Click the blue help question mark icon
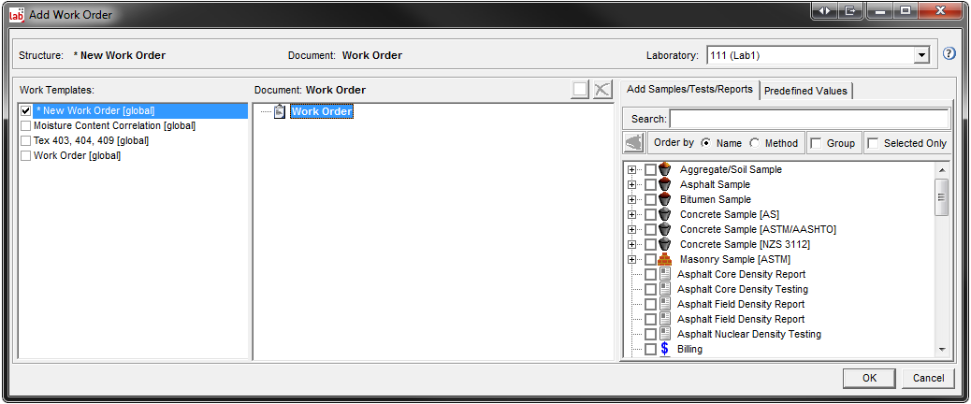Screen dimensions: 971x404 pyautogui.click(x=949, y=54)
